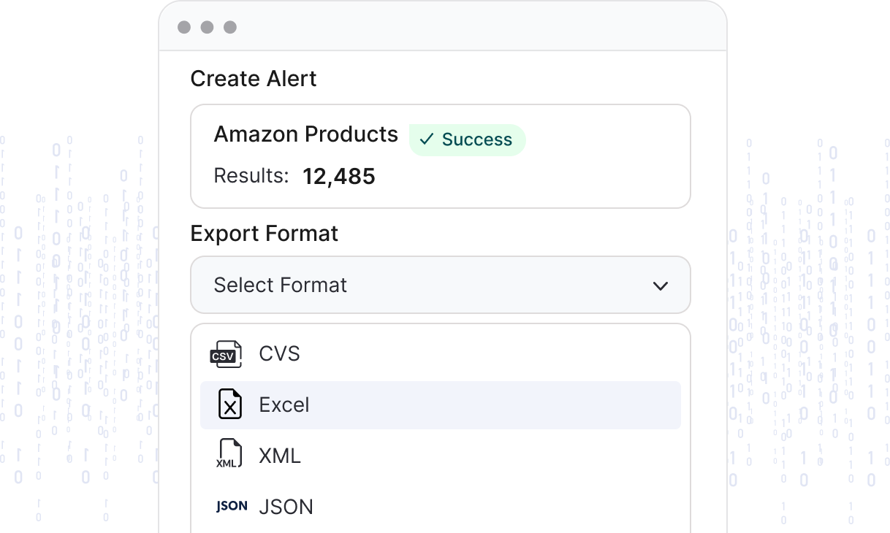Click the Create Alert heading

254,79
